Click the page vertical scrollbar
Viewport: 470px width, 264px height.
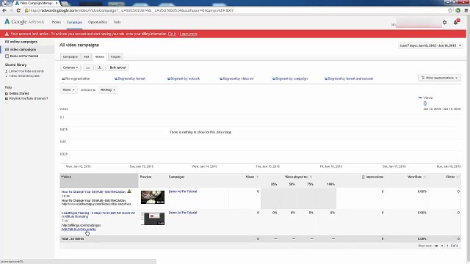click(x=468, y=138)
